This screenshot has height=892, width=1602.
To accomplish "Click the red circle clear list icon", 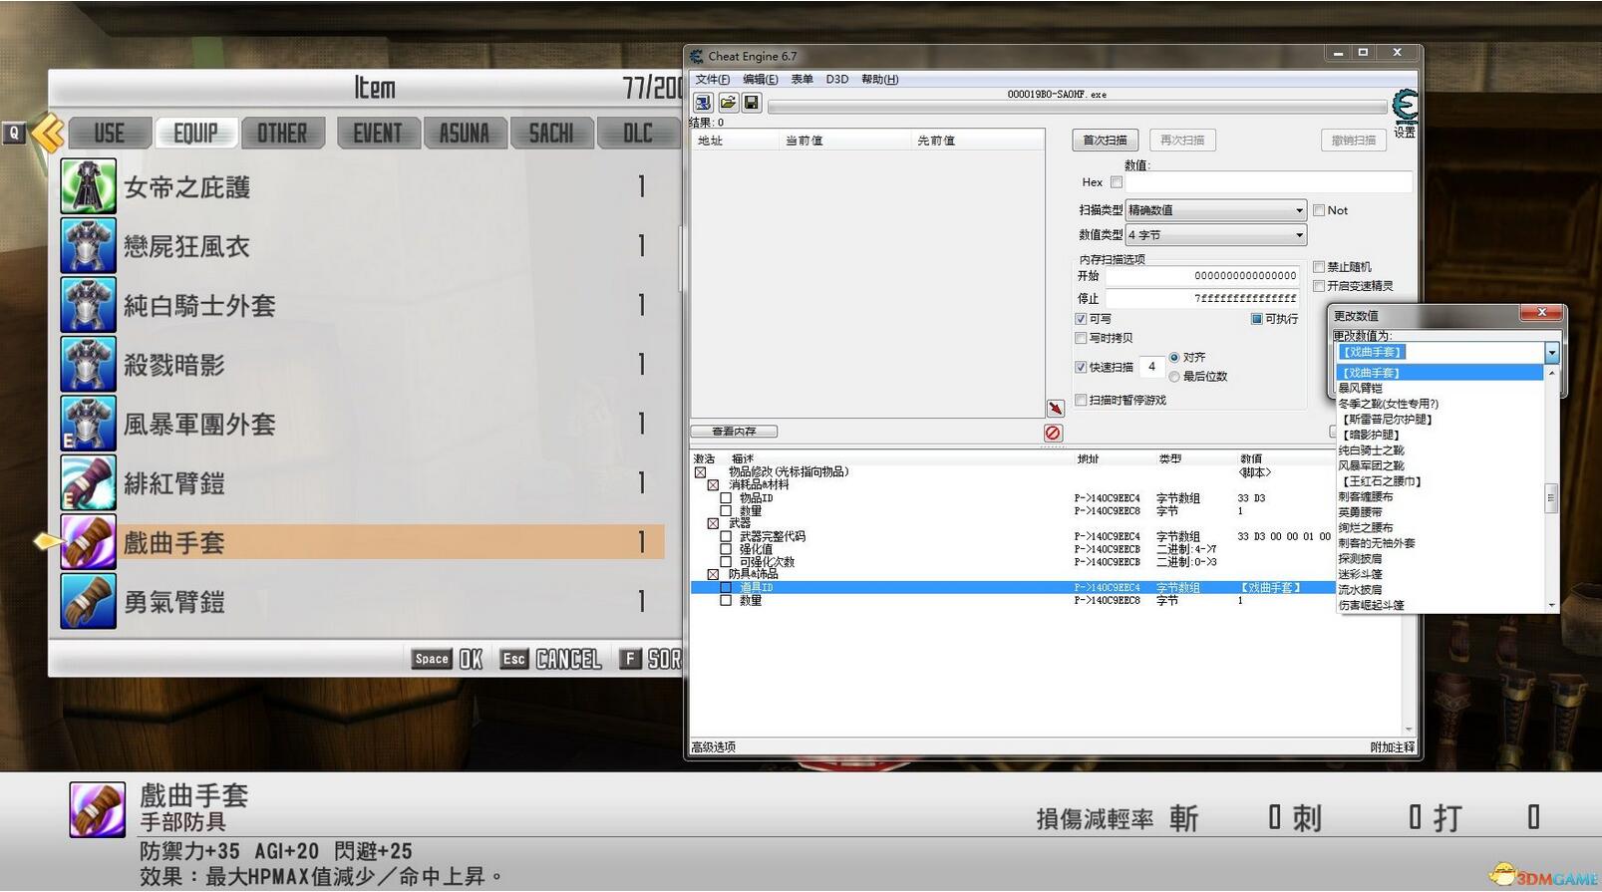I will tap(1053, 433).
